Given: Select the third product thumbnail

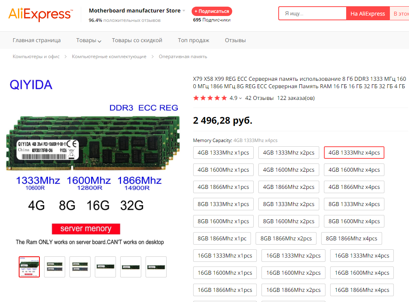Looking at the screenshot, I should tap(80, 267).
